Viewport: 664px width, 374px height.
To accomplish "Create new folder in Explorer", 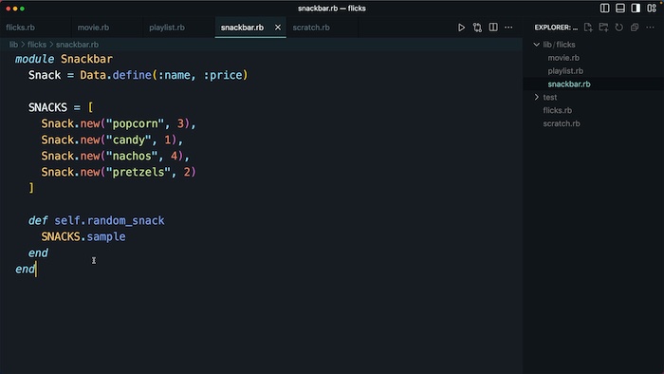I will click(603, 28).
